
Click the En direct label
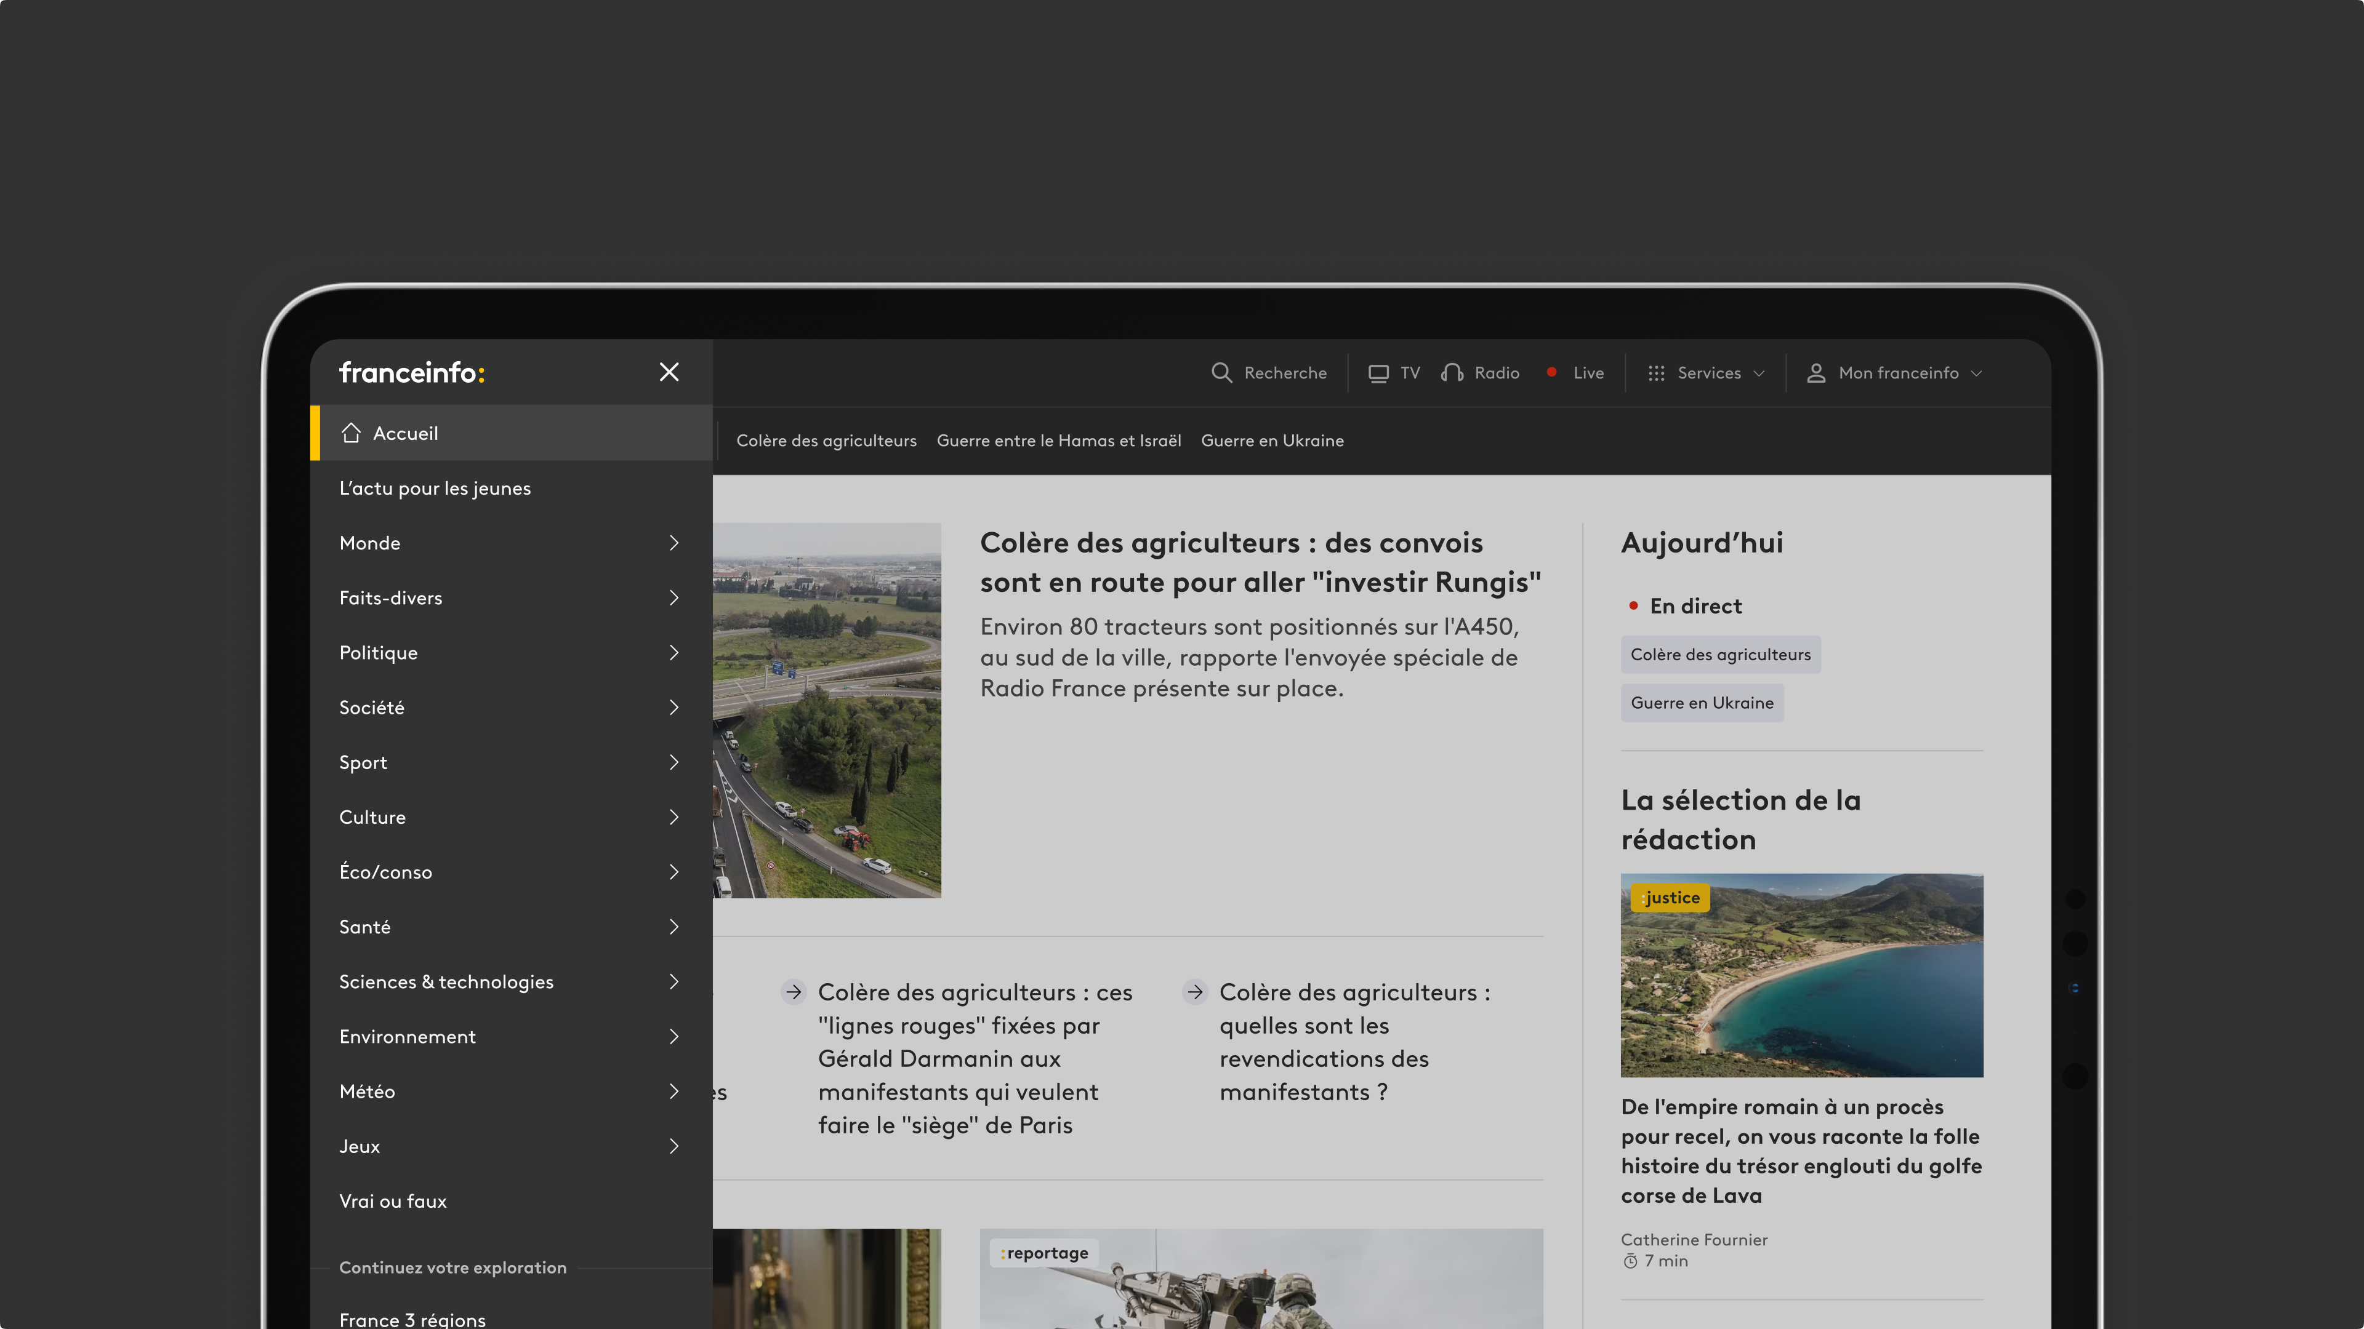pos(1695,606)
